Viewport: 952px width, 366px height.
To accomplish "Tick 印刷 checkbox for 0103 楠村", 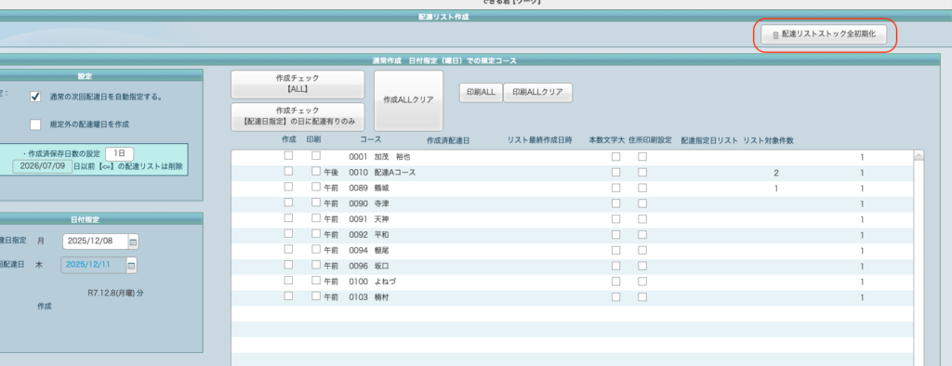I will tap(316, 296).
